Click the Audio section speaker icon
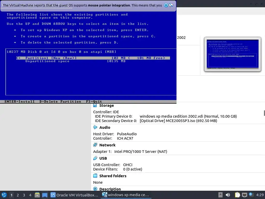The width and height of the screenshot is (265, 199). pos(95,127)
